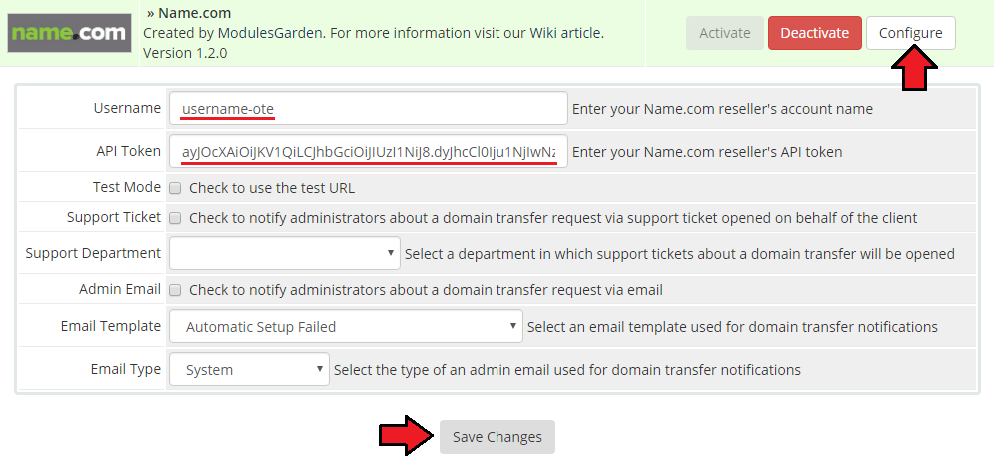The height and width of the screenshot is (464, 994).
Task: Focus the Username input field
Action: [369, 108]
